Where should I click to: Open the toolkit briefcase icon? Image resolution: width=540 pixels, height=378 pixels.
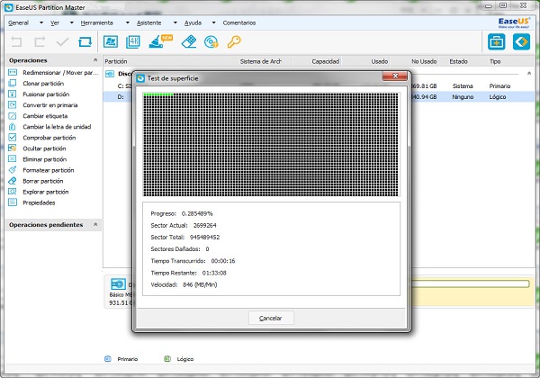pyautogui.click(x=496, y=41)
